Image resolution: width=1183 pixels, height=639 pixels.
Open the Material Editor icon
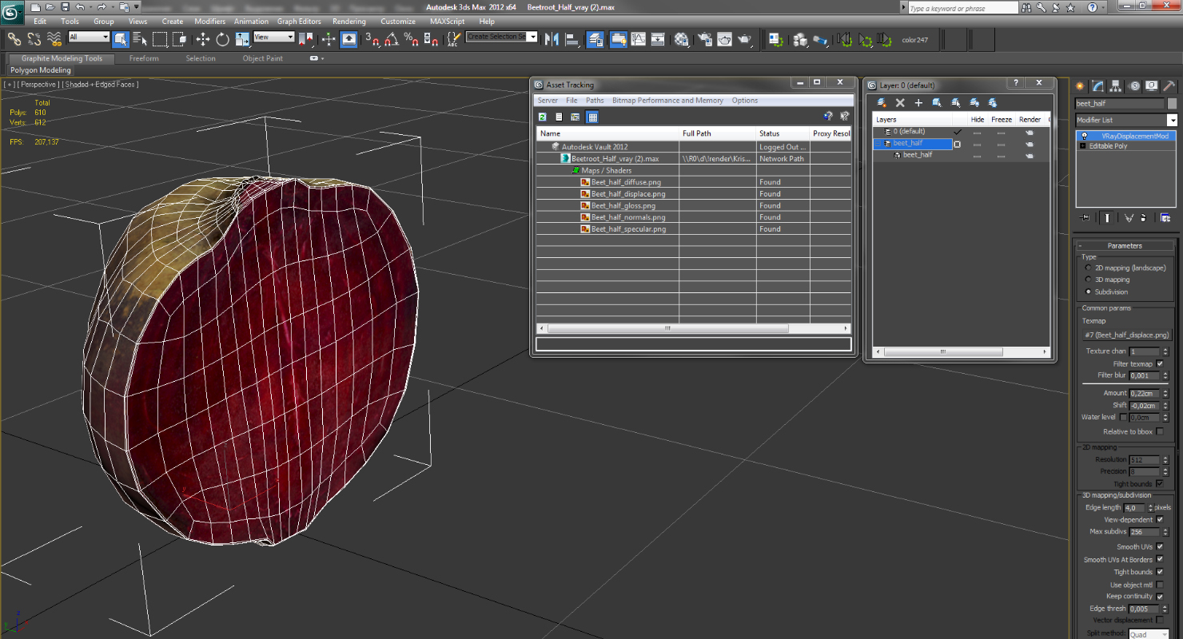click(681, 38)
